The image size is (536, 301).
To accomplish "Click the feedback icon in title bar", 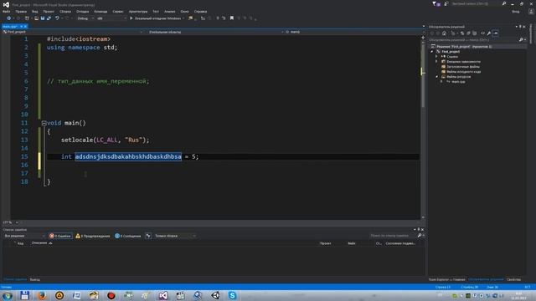I will point(446,3).
